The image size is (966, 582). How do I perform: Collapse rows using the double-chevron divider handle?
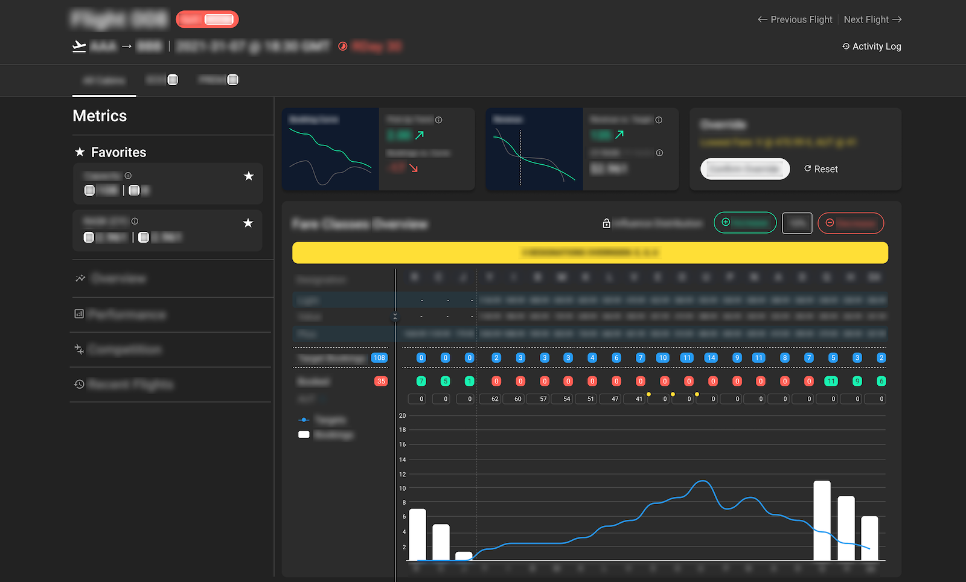[x=395, y=316]
